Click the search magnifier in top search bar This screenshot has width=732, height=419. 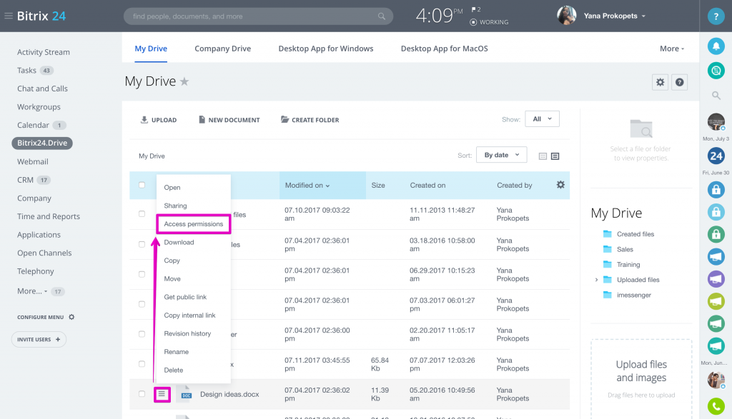[x=382, y=16]
